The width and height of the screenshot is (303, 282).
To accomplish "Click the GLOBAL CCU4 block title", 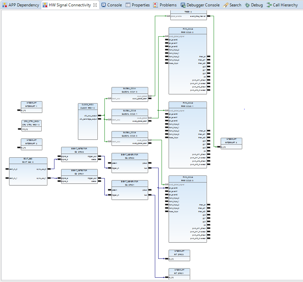I will [x=130, y=90].
